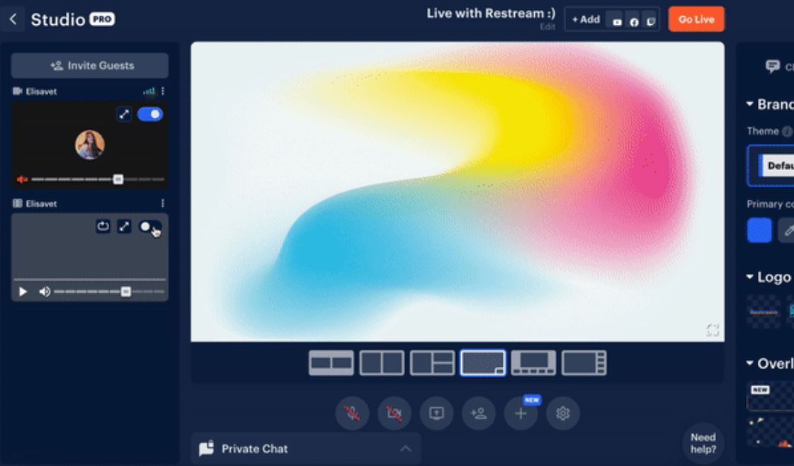The width and height of the screenshot is (794, 466).
Task: Select the screen share icon
Action: (437, 414)
